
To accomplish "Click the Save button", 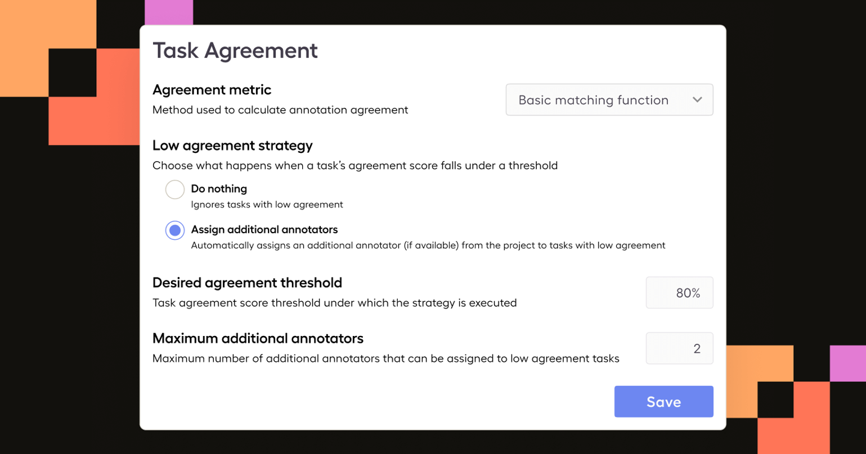I will [x=663, y=401].
